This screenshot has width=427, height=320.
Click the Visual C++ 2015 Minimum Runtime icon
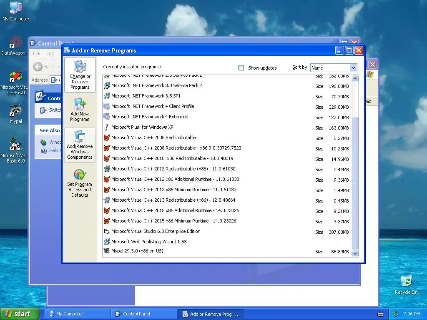pos(107,221)
